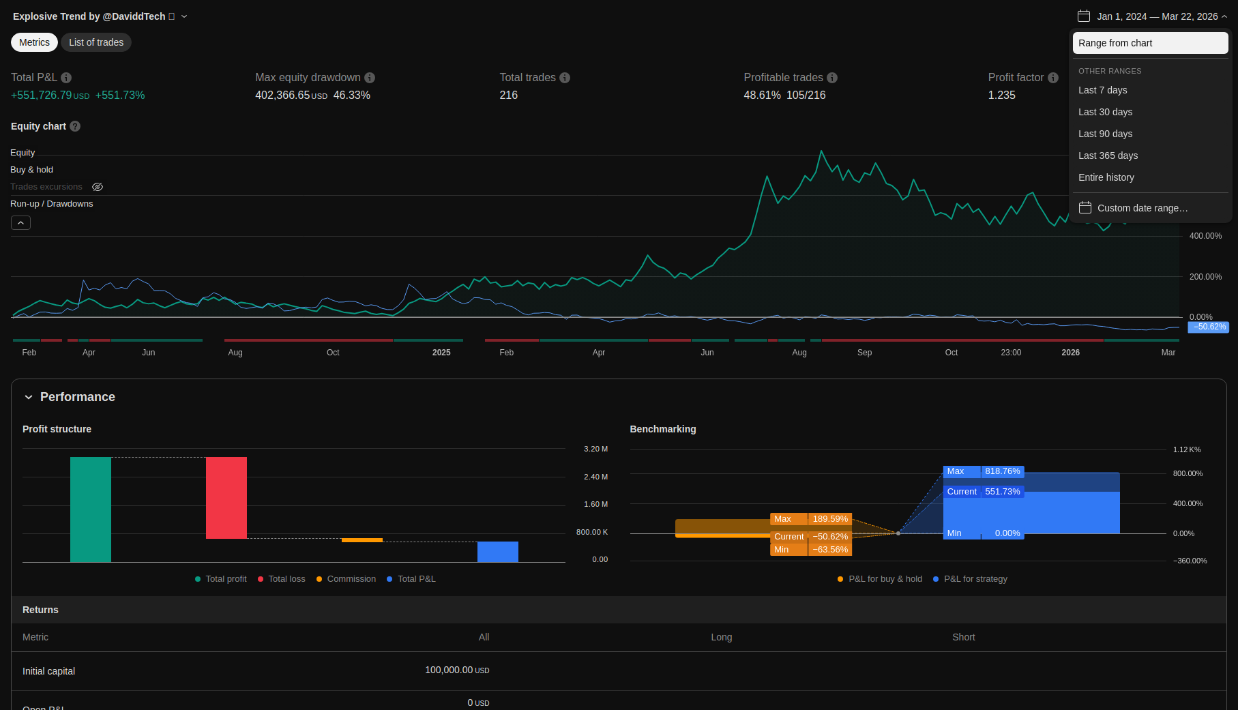This screenshot has width=1238, height=710.
Task: Toggle Trades excursions visibility eye icon
Action: (98, 187)
